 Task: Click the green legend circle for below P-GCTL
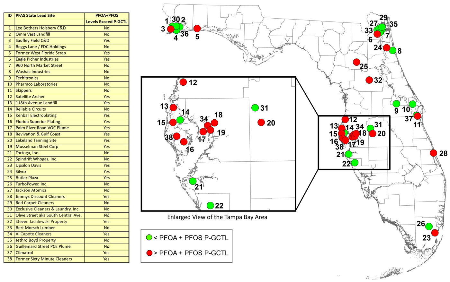pos(149,238)
